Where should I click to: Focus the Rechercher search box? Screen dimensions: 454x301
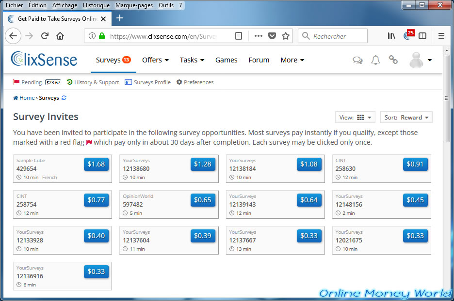[333, 36]
